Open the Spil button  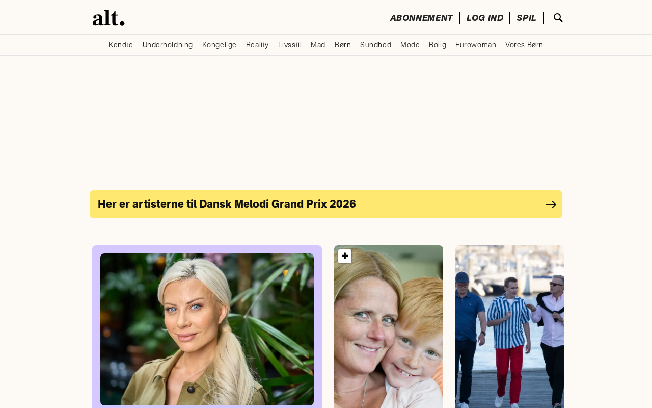point(527,18)
